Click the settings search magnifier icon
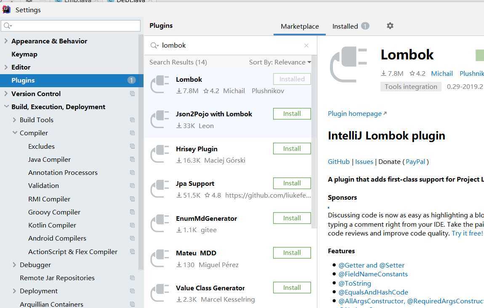The width and height of the screenshot is (484, 308). click(x=8, y=26)
